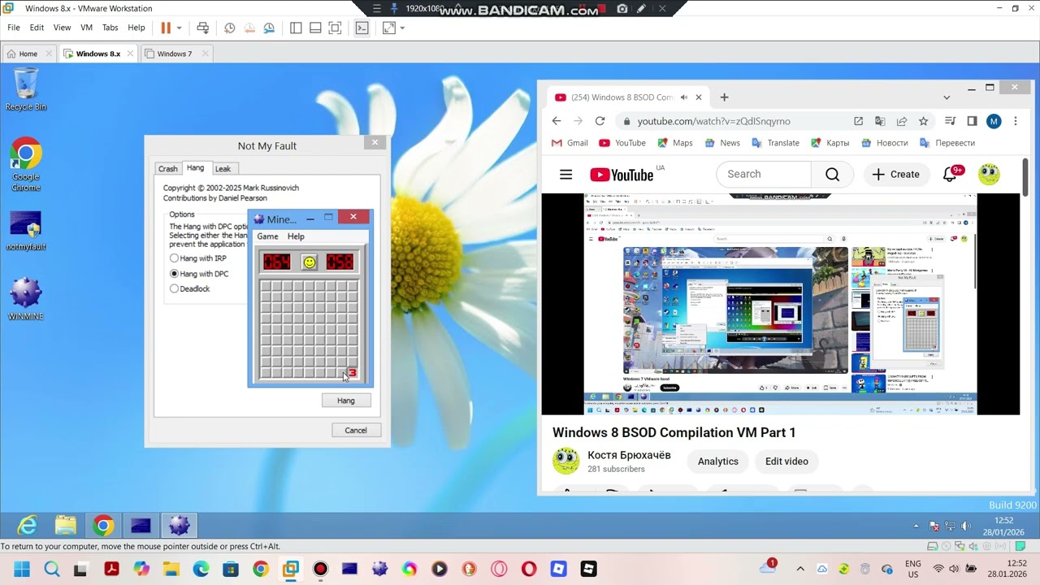Open the console view icon in VMware
The height and width of the screenshot is (585, 1040).
tap(362, 28)
